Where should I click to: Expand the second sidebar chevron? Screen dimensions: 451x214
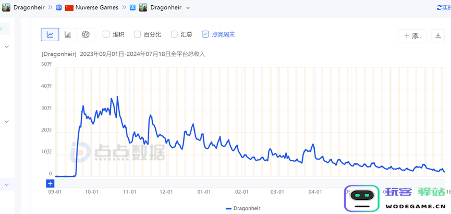tap(7, 122)
